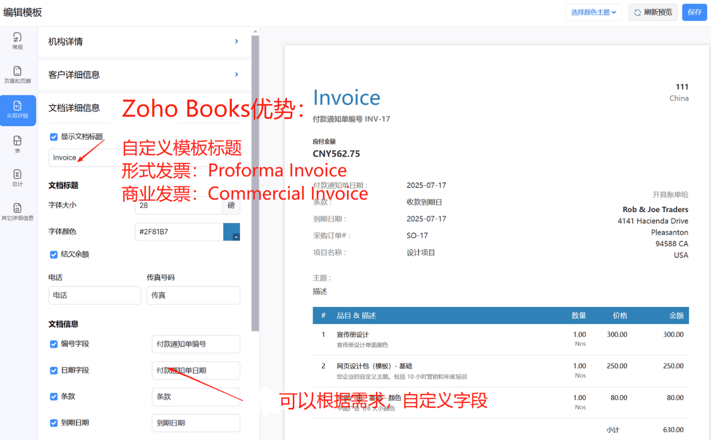Click the 电话 input field
The height and width of the screenshot is (440, 711).
point(94,295)
